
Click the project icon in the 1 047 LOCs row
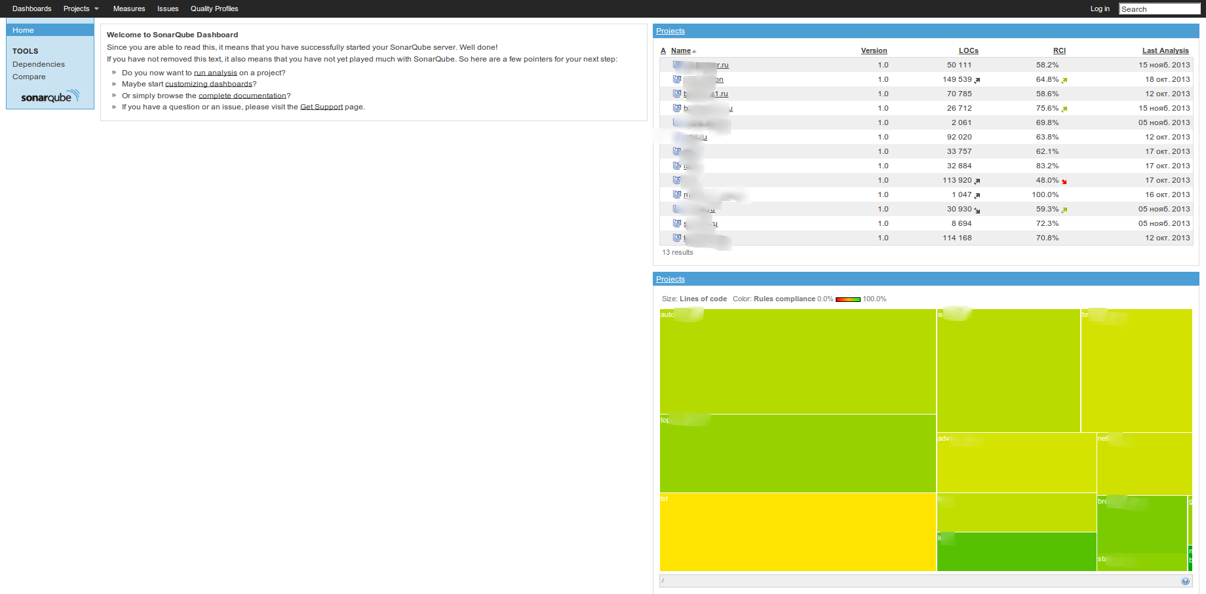click(x=677, y=195)
